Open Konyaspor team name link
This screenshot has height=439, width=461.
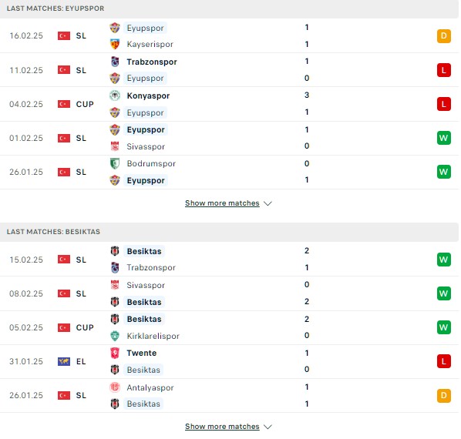148,96
